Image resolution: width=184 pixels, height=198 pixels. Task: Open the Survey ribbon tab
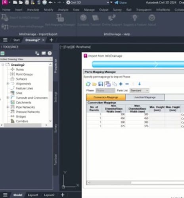coord(117,10)
